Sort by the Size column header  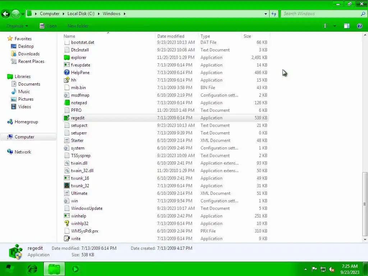[256, 36]
